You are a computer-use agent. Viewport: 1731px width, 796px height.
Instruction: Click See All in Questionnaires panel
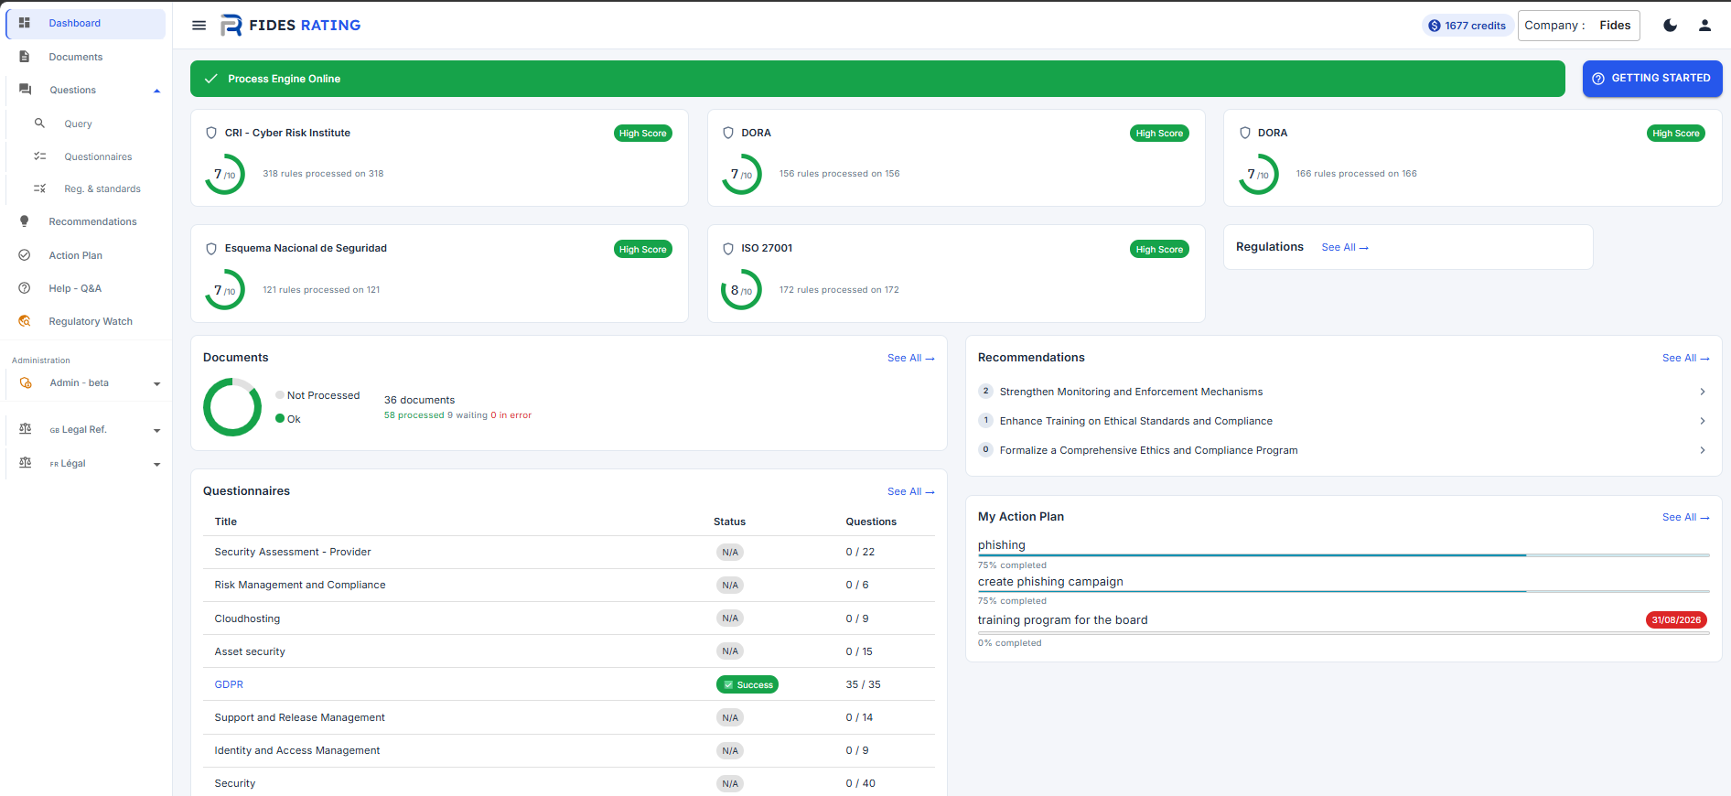pyautogui.click(x=910, y=492)
